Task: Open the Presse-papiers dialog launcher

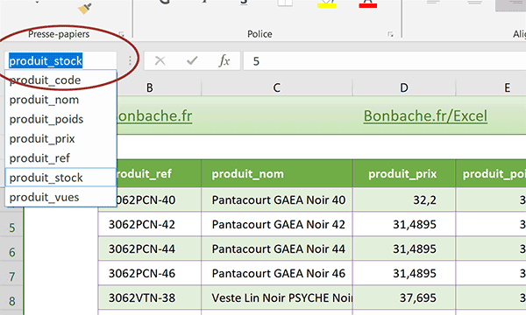Action: coord(122,34)
